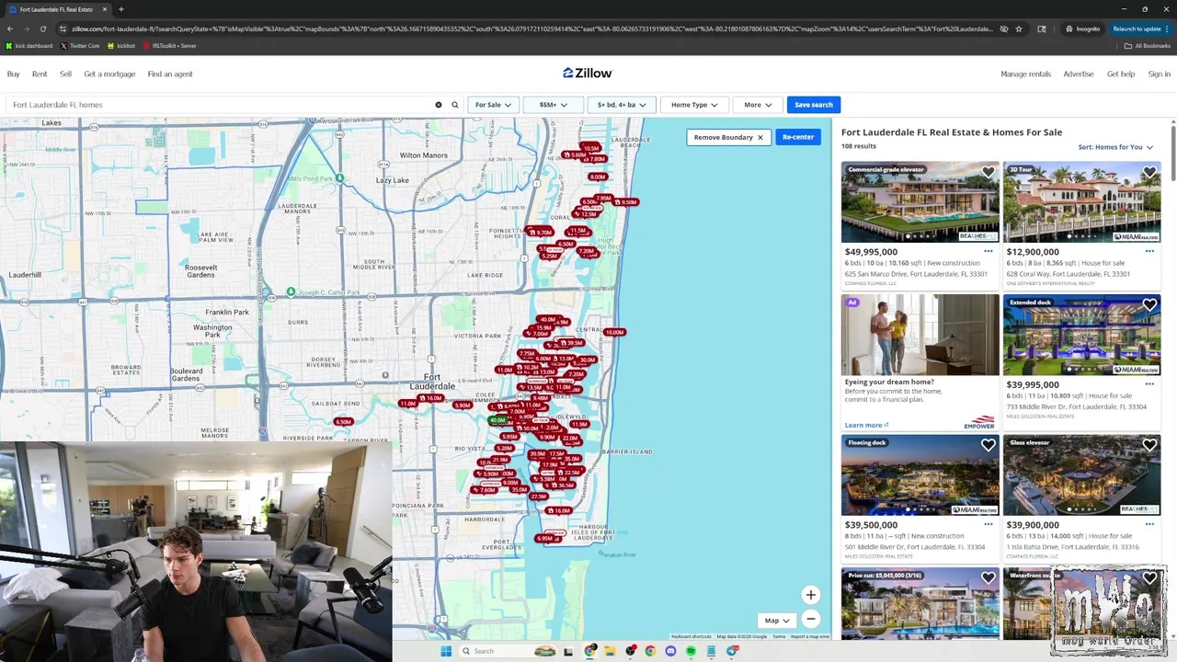Open the Sell menu
Image resolution: width=1177 pixels, height=662 pixels.
point(65,74)
